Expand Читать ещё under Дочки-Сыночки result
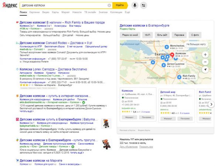 [x=27, y=111]
